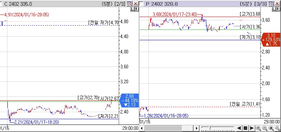Image resolution: width=281 pixels, height=132 pixels.
Task: Close the P 2402 320.0 chart pane
Action: pyautogui.click(x=277, y=4)
